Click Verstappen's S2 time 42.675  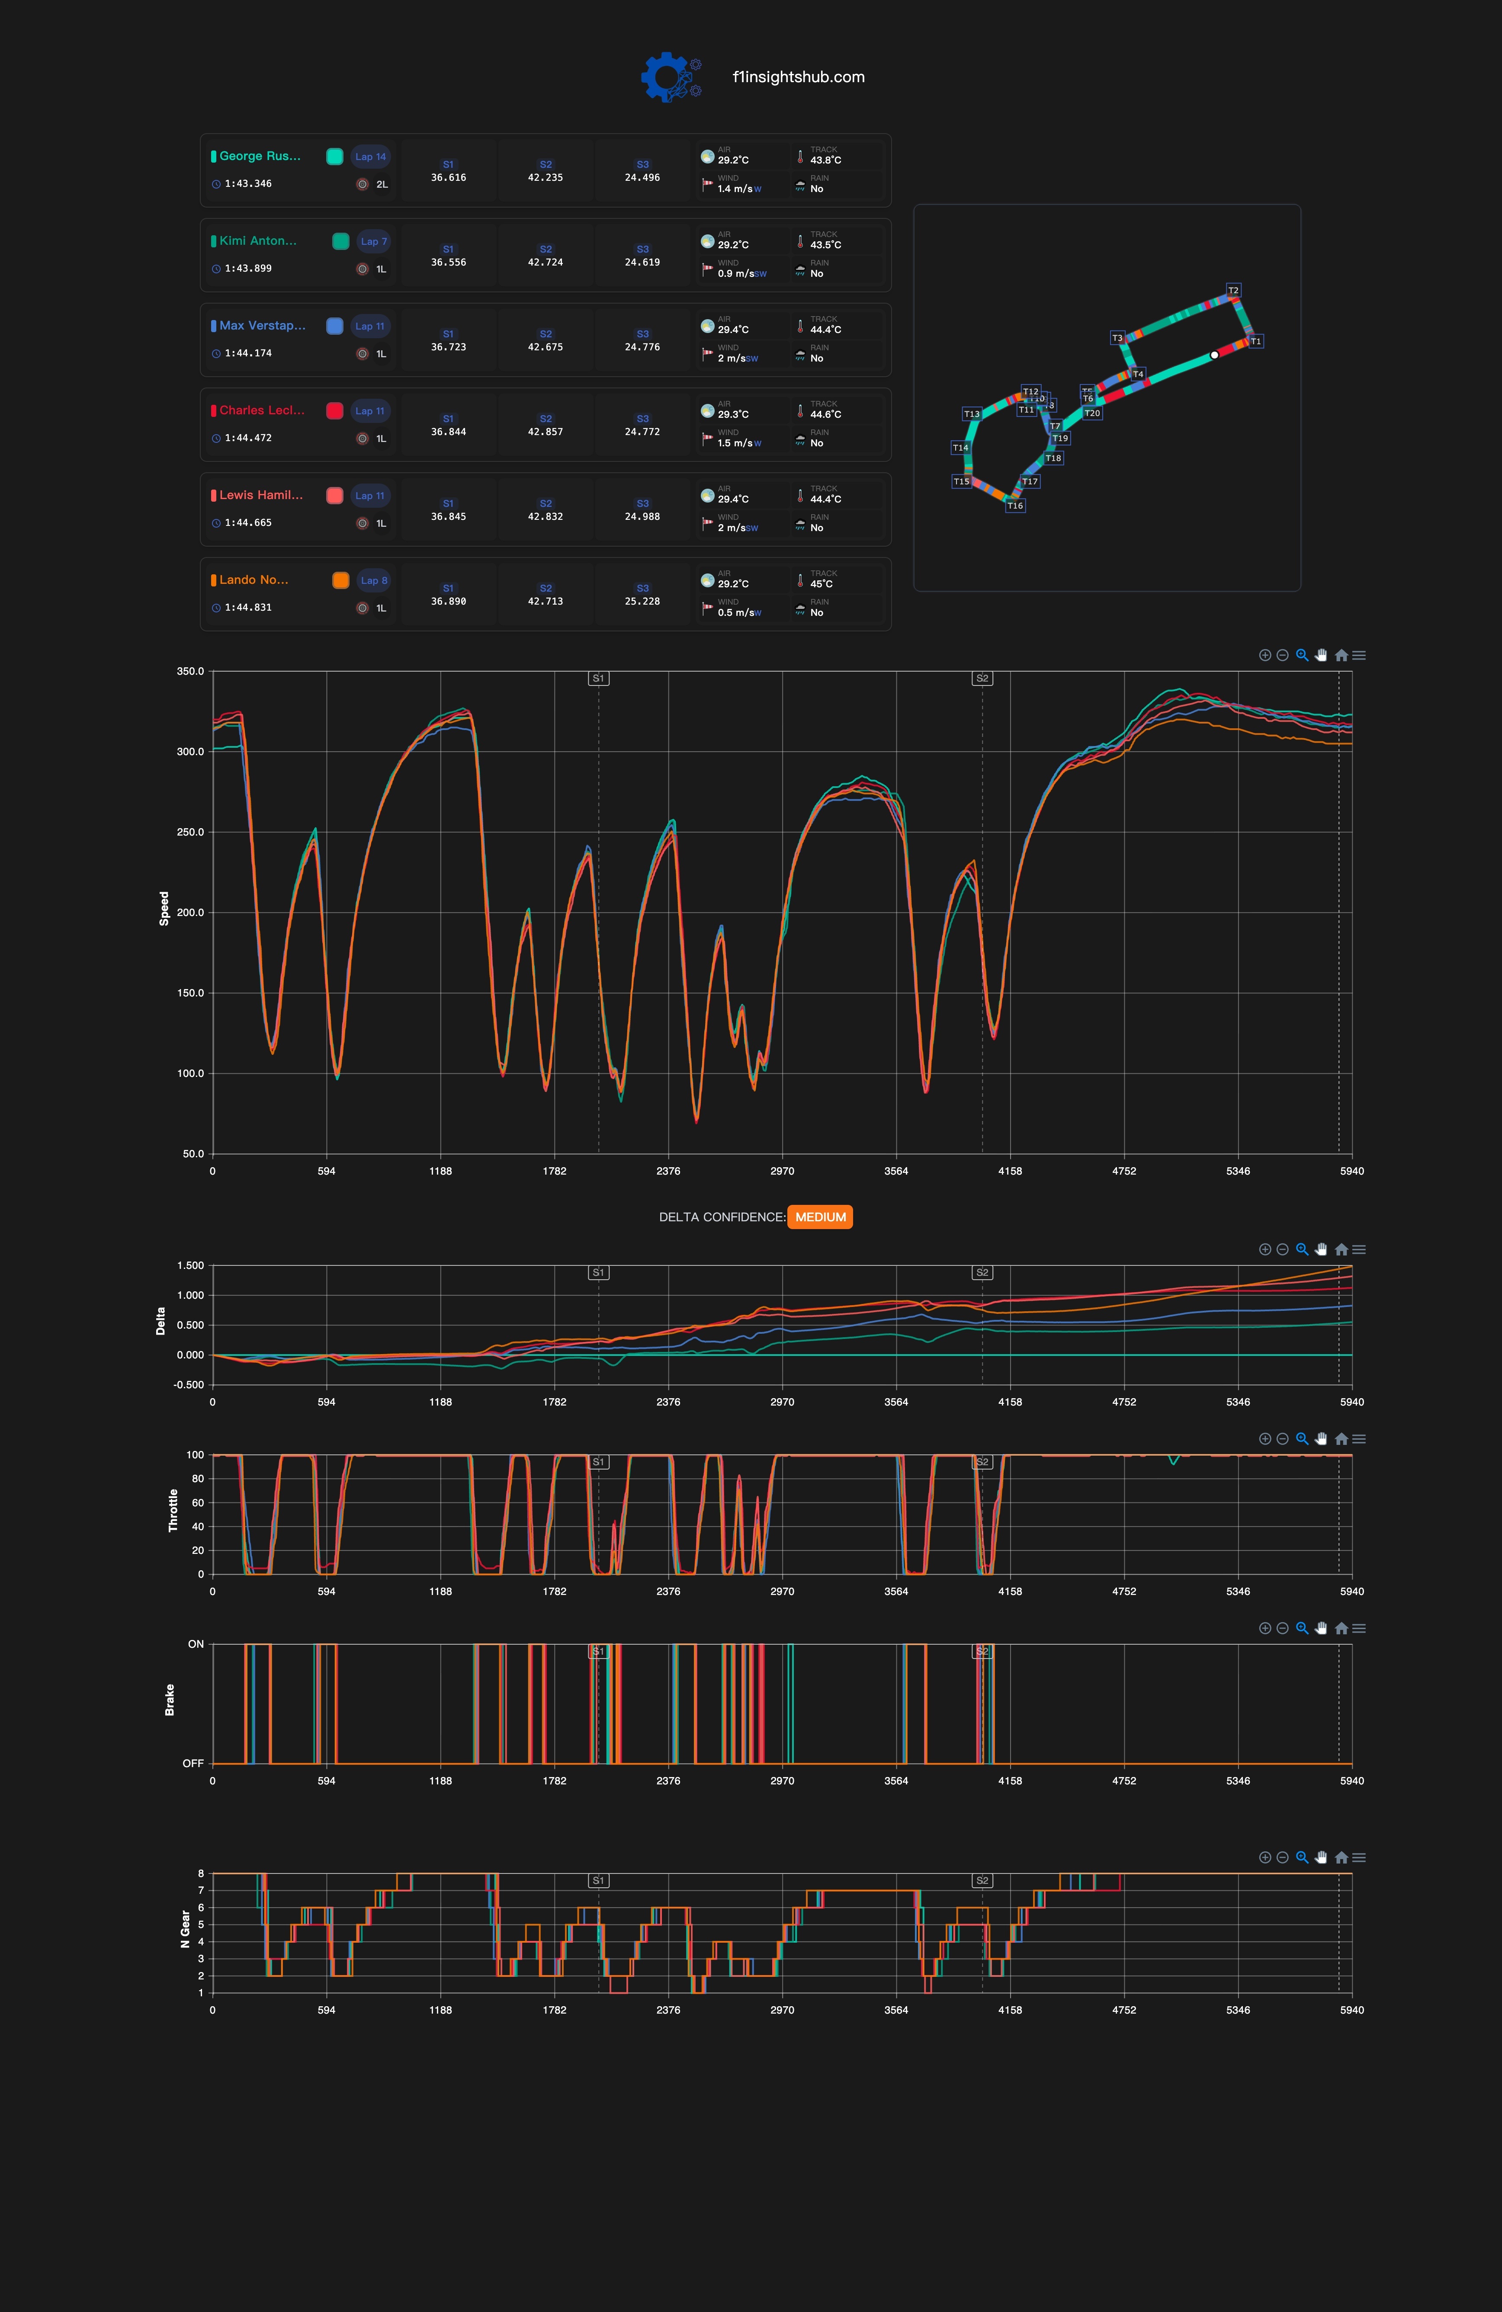click(545, 347)
